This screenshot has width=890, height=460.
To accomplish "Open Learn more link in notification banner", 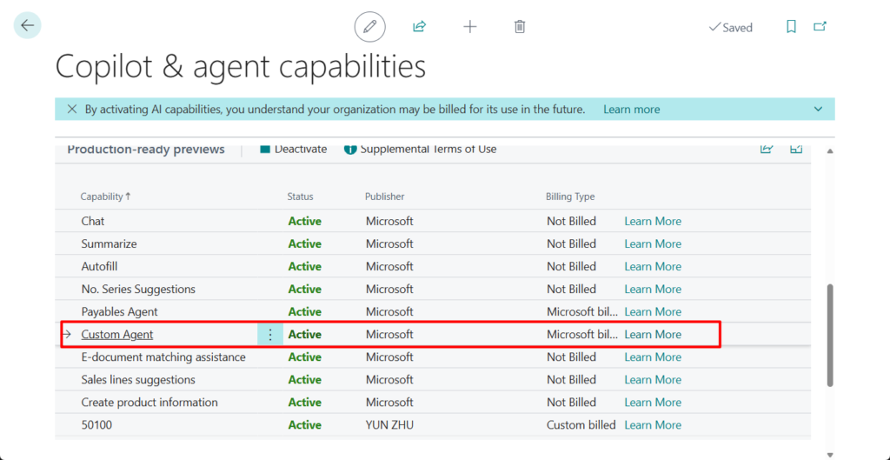I will click(x=631, y=110).
